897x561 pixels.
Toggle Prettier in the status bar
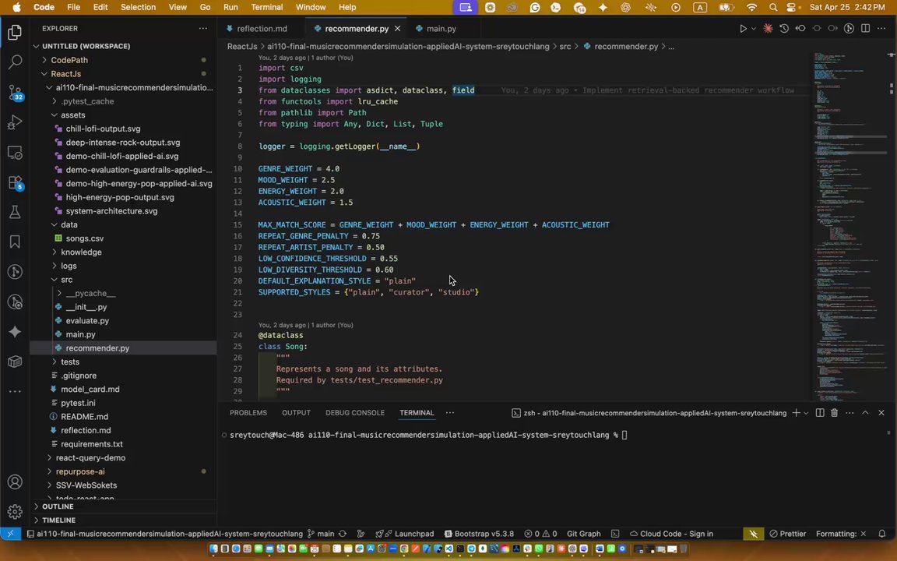point(787,534)
